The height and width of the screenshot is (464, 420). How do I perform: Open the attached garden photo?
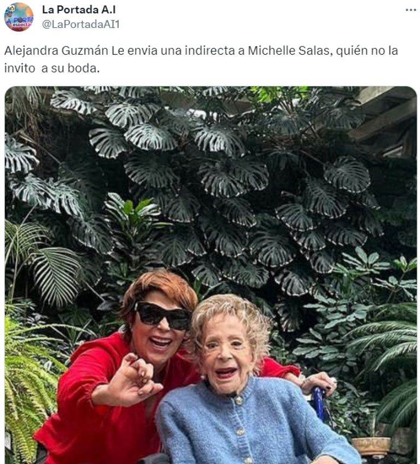click(x=211, y=275)
